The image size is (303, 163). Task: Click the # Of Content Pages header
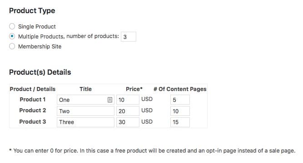(x=180, y=89)
